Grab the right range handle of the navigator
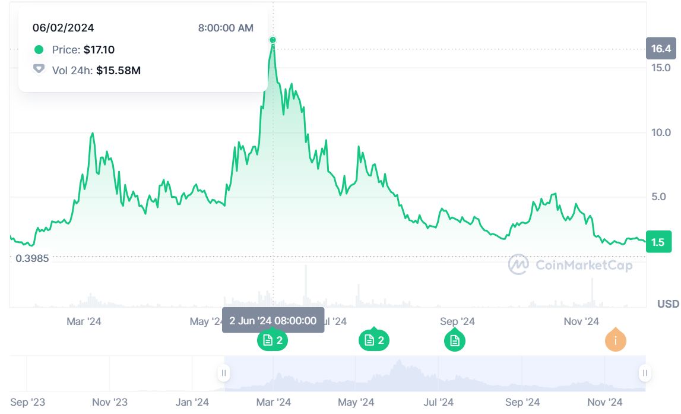This screenshot has height=414, width=681. (645, 374)
